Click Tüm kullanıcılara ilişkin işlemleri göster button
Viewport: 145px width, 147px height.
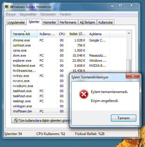click(x=41, y=120)
